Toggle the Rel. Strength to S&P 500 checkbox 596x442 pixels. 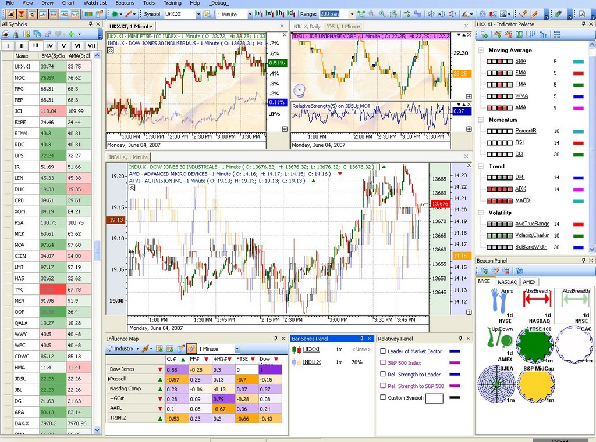383,386
